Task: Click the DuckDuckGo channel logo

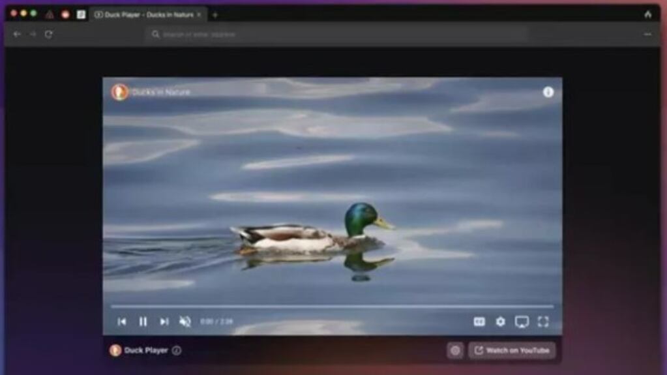Action: (119, 92)
